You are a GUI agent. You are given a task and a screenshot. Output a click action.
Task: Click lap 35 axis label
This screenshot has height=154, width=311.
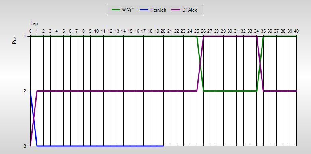[263, 31]
